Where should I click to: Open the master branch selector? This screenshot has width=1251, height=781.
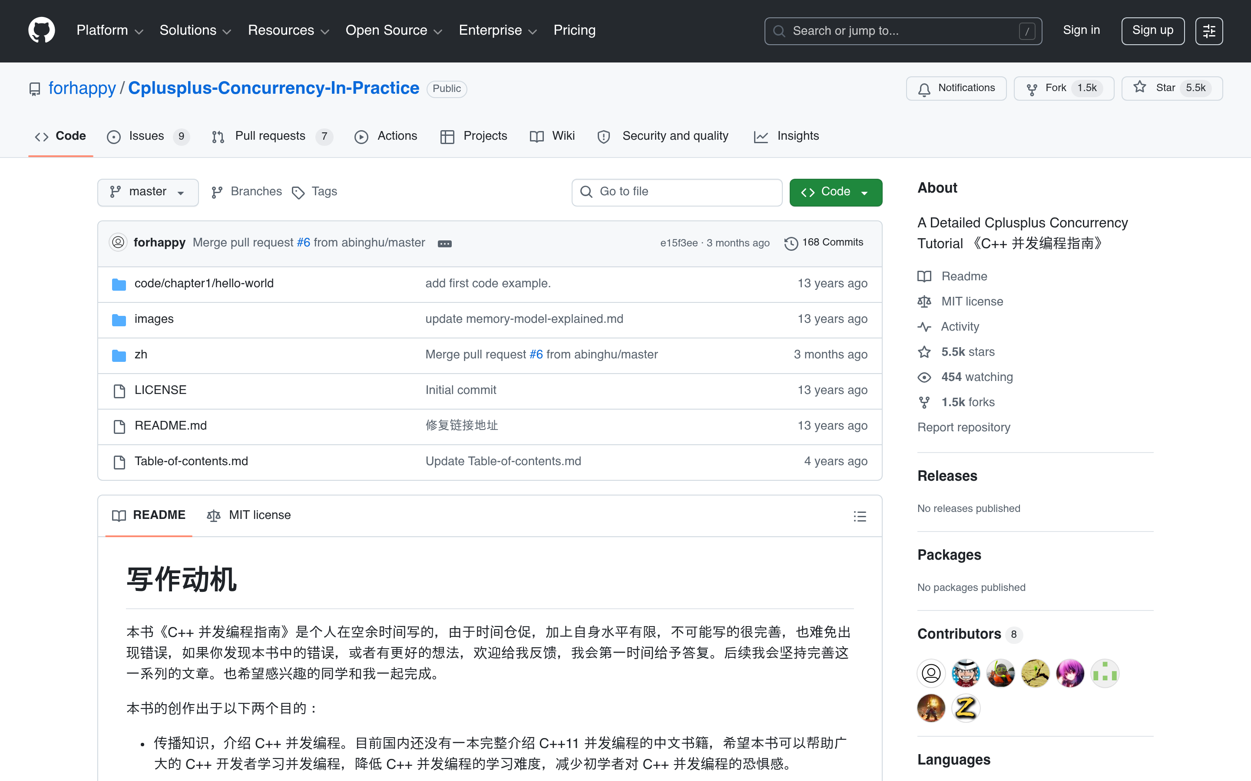point(148,192)
